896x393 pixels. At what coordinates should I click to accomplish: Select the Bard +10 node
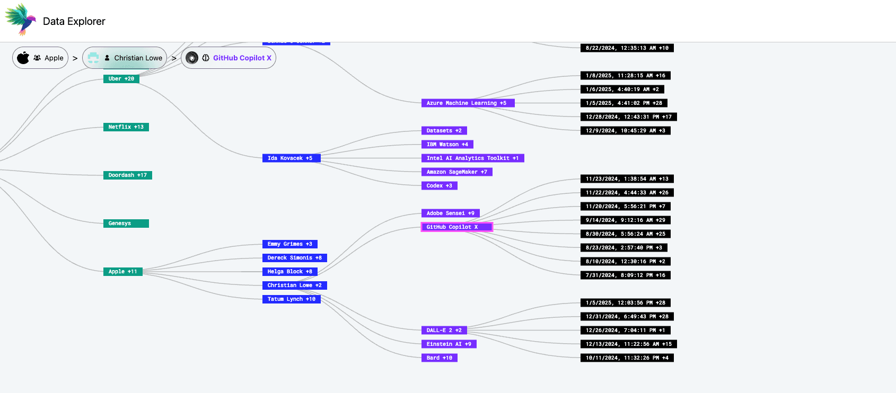(440, 358)
